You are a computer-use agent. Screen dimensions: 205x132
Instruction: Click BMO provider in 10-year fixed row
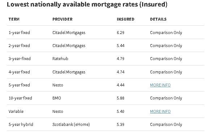pos(57,98)
